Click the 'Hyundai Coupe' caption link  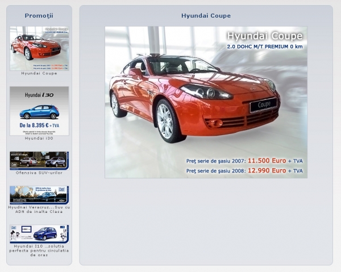click(39, 73)
